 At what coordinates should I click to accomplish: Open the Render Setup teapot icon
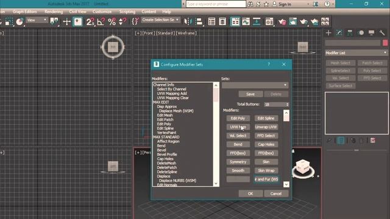click(x=282, y=22)
